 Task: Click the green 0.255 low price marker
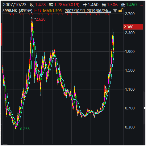25,129
